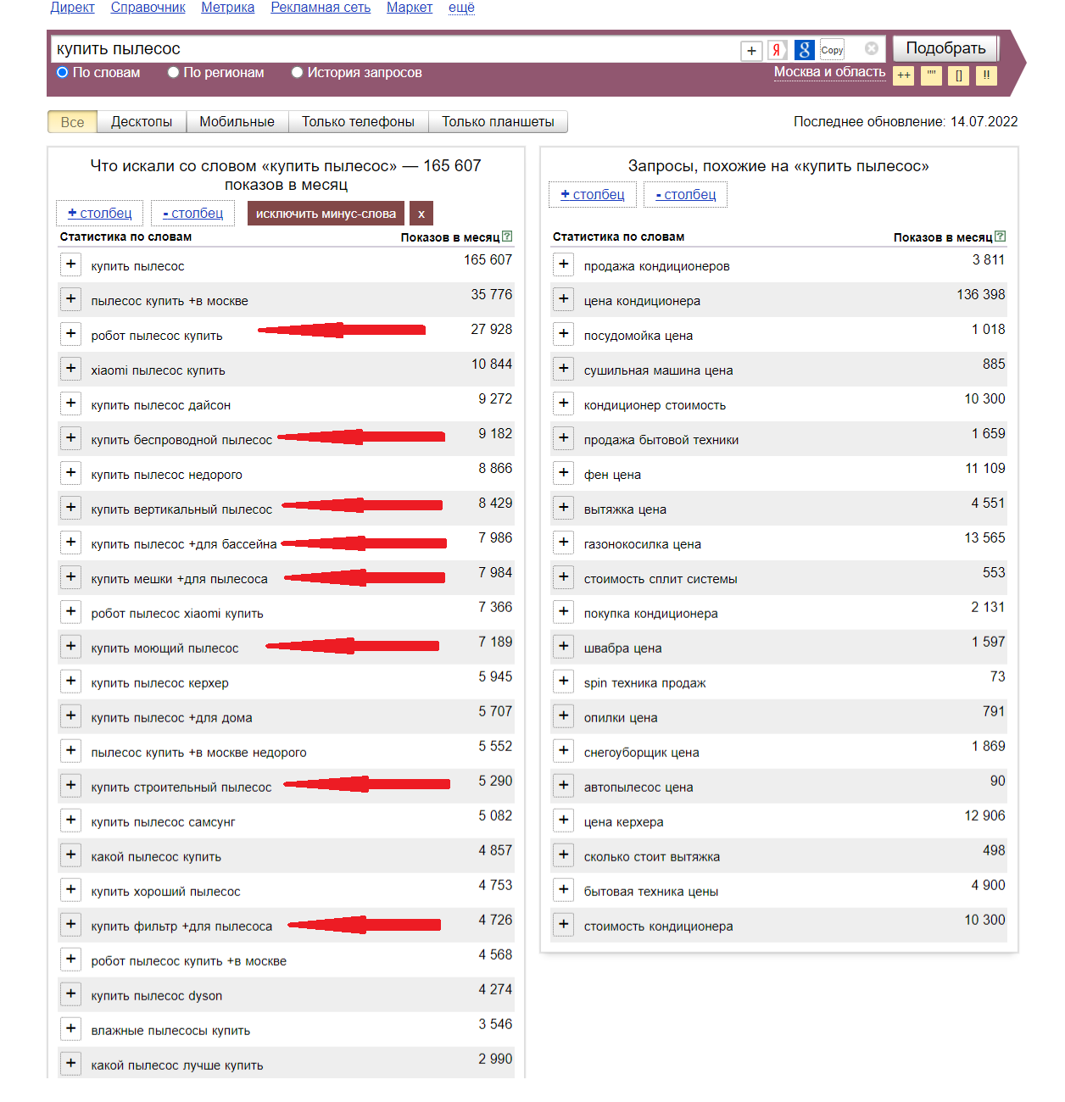The width and height of the screenshot is (1065, 1102).
Task: Add 'посудомойка цена' via plus button
Action: coord(564,334)
